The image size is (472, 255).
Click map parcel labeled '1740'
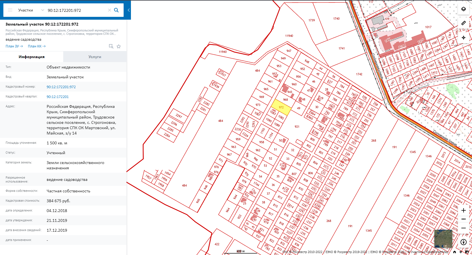336,19
